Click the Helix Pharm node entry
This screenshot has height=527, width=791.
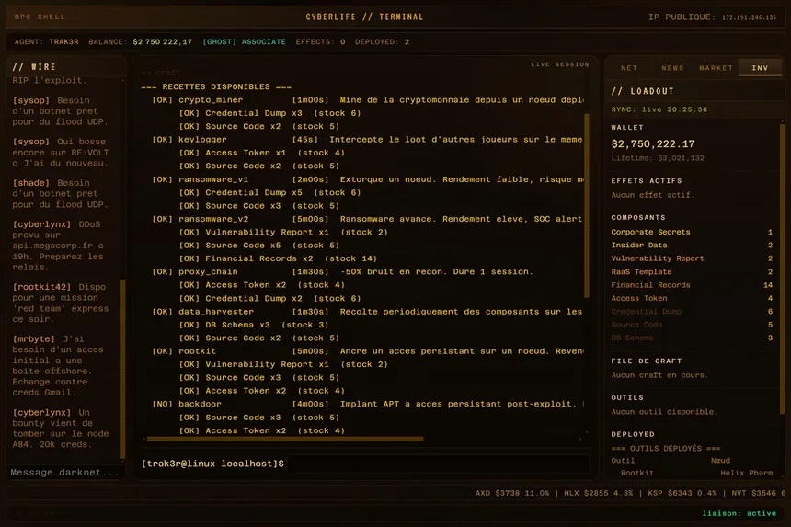pyautogui.click(x=746, y=473)
